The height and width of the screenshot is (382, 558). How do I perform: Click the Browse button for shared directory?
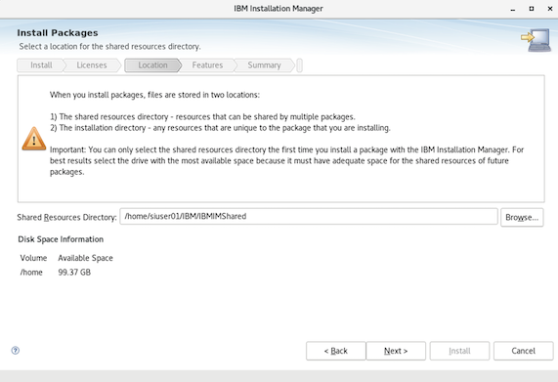522,217
